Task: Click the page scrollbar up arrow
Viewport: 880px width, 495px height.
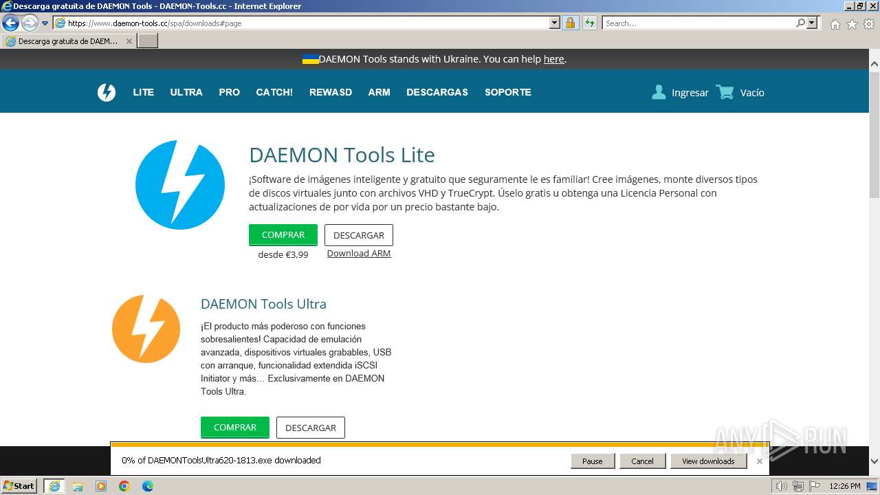Action: [874, 64]
